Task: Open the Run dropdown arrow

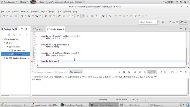Action: pos(33,16)
